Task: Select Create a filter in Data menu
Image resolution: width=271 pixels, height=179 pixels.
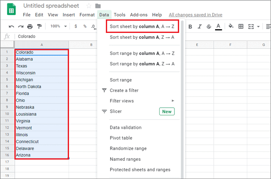Action: click(124, 90)
